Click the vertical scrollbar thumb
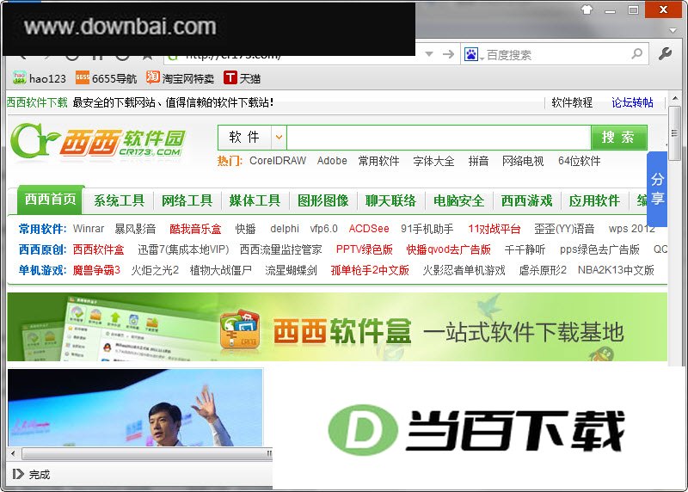 (674, 133)
